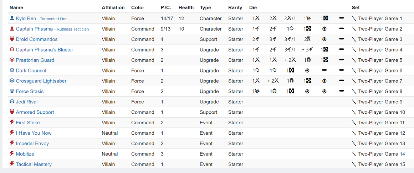414x173 pixels.
Task: Click the event icon beside Mobilize
Action: tap(12, 153)
